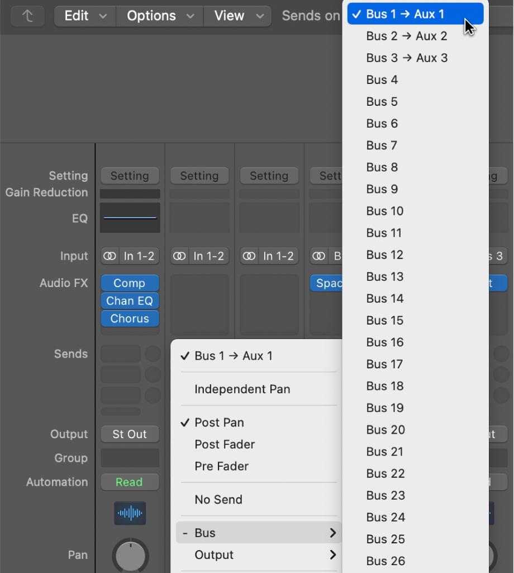Click the first send level knob on first channel
This screenshot has height=573, width=514.
153,354
